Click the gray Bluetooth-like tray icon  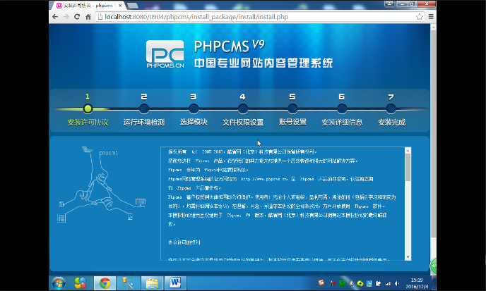(351, 283)
